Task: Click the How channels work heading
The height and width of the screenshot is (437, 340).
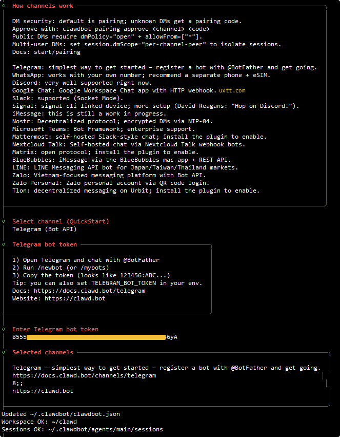Action: coord(43,6)
